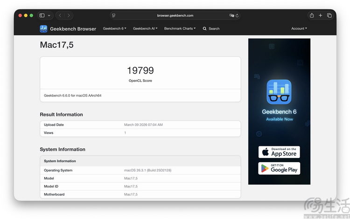
Task: Close the Safari window with the red button
Action: (20, 15)
